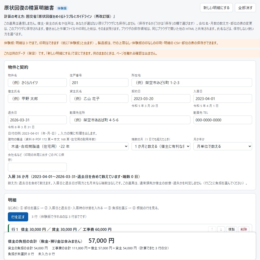Viewport: 260px width, 260px height.
Task: Click the 貸主氏名 input field
Action: 99,99
